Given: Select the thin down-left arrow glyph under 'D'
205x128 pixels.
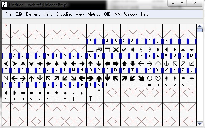Looking at the screenshot, I should click(x=192, y=63).
